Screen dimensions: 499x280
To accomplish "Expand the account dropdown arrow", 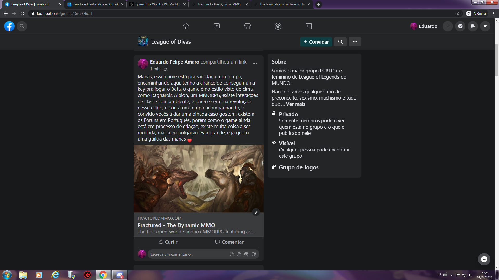I will tap(485, 26).
